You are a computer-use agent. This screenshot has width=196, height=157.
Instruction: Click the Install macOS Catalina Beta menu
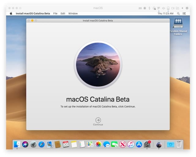pyautogui.click(x=33, y=13)
